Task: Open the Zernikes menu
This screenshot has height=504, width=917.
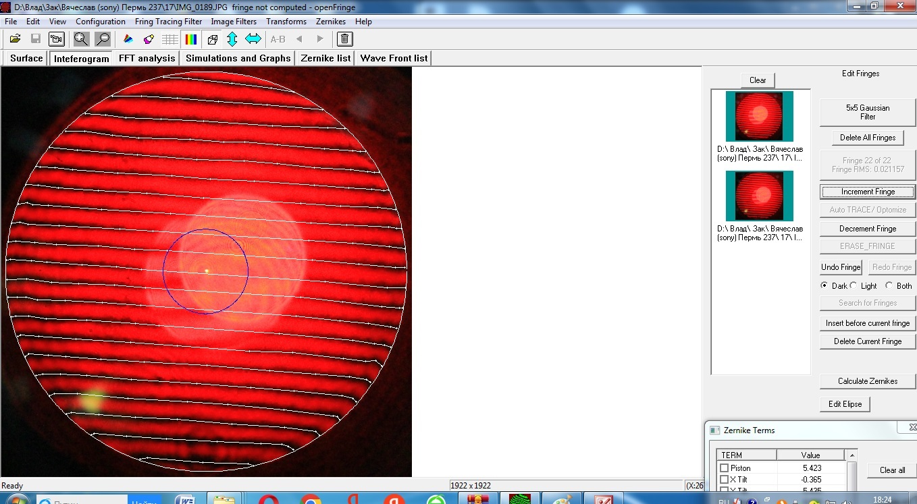Action: point(330,22)
